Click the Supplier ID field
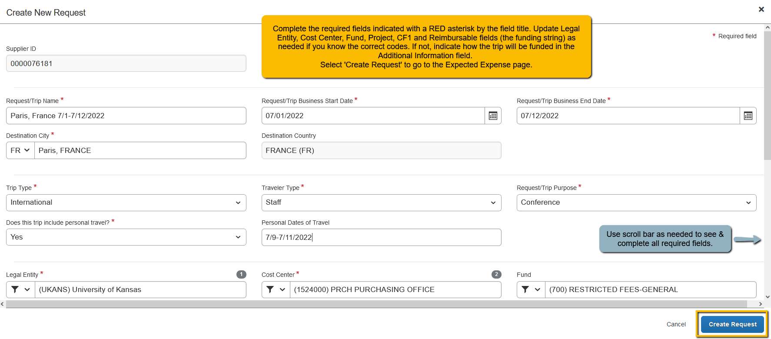This screenshot has height=339, width=771. point(126,63)
